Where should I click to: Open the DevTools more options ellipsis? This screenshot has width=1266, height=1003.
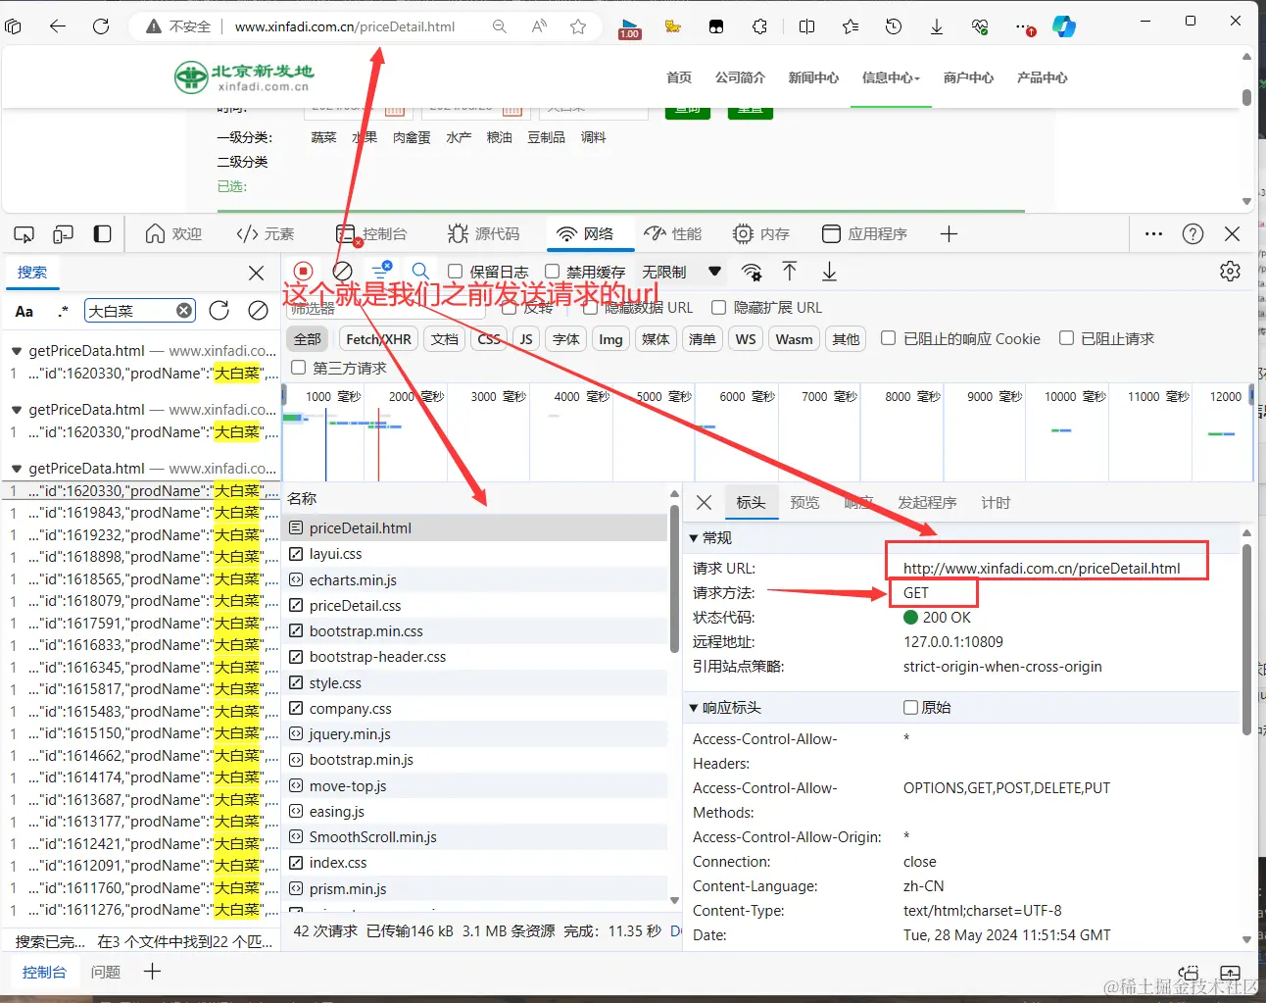(1153, 233)
